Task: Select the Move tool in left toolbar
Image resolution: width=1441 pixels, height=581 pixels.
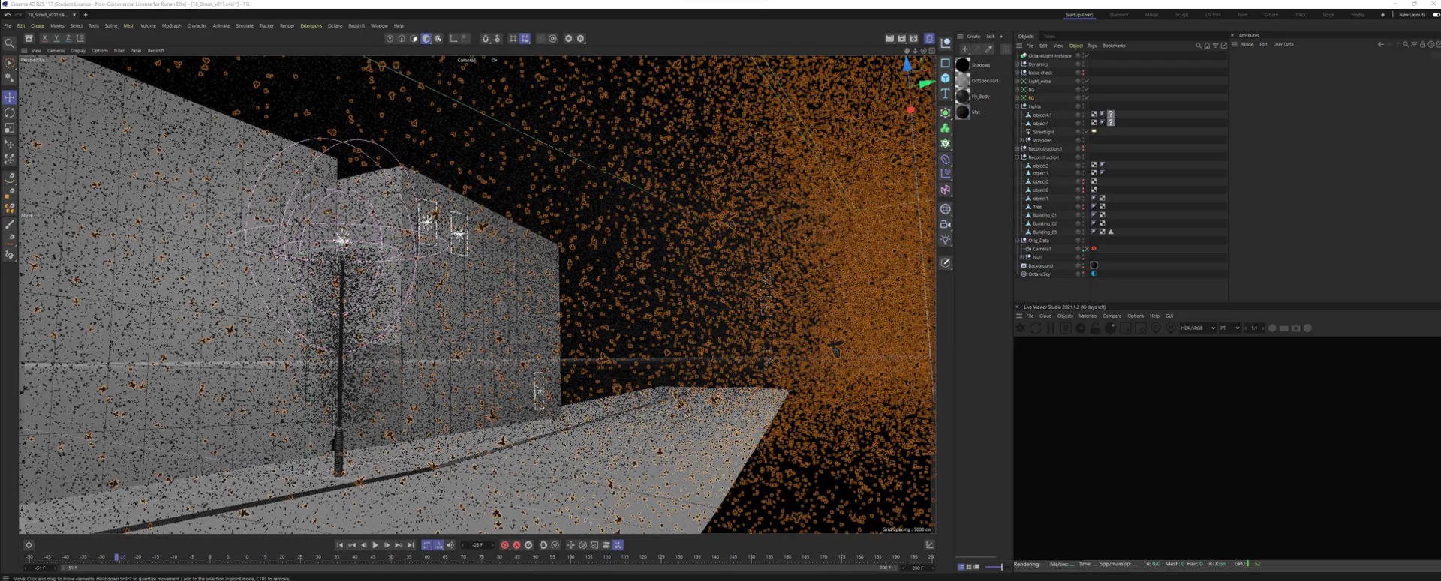Action: (x=10, y=97)
